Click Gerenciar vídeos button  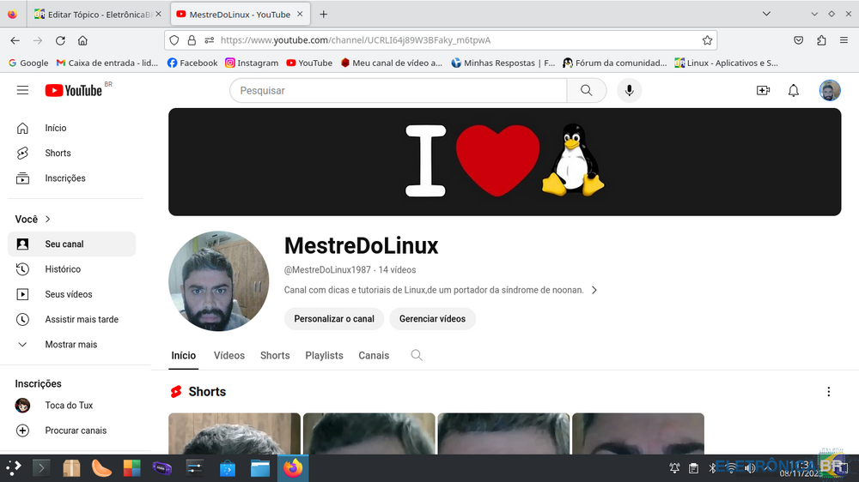432,319
